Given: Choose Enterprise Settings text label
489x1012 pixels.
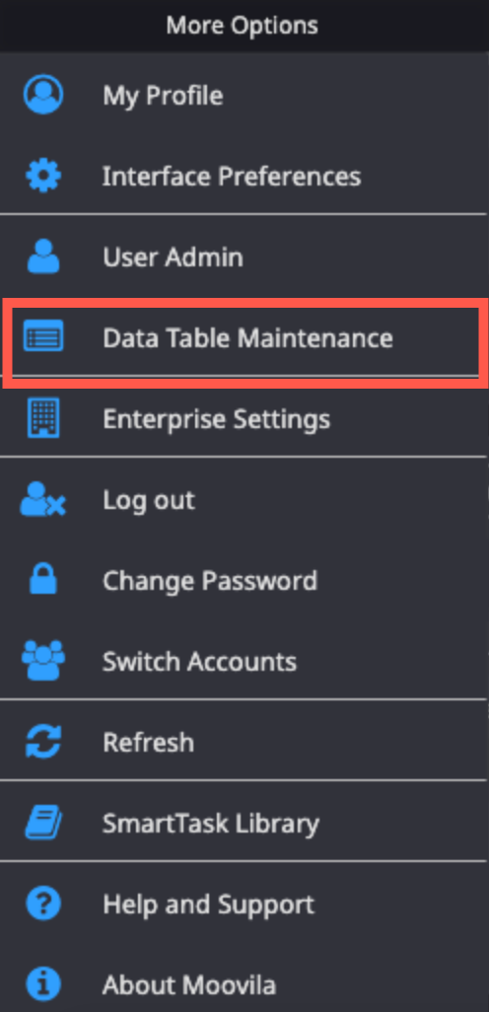Looking at the screenshot, I should 217,419.
